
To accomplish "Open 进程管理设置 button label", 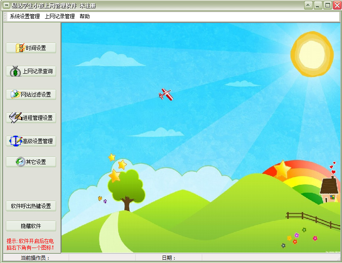I will click(38, 118).
